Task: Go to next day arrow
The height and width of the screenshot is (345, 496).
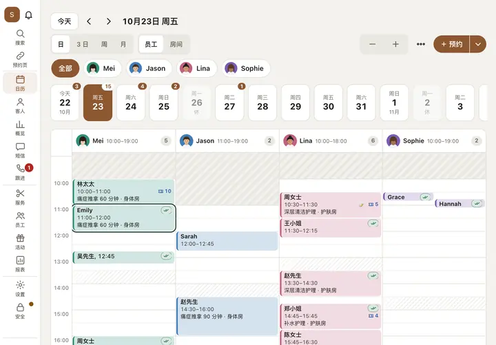Action: (x=109, y=21)
